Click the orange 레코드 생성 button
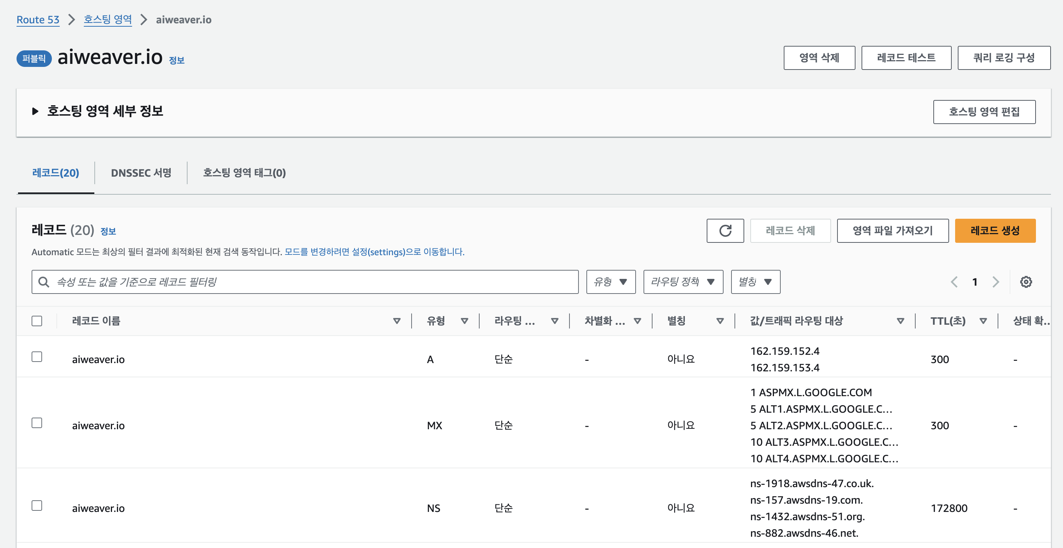 995,231
